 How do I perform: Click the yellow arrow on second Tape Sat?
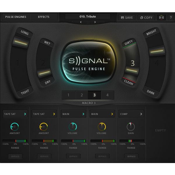pyautogui.click(x=54, y=114)
